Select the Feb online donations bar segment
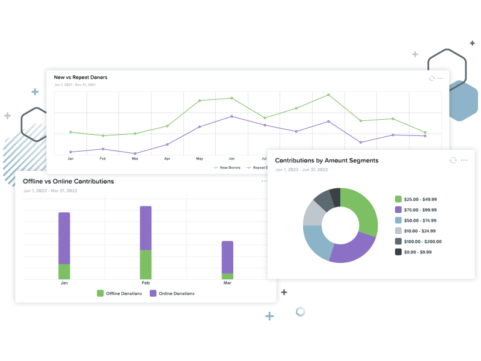Image resolution: width=481 pixels, height=361 pixels. (x=146, y=228)
